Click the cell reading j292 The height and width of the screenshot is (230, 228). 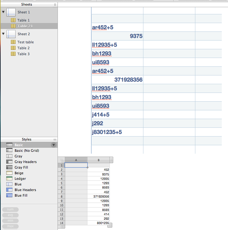click(117, 123)
